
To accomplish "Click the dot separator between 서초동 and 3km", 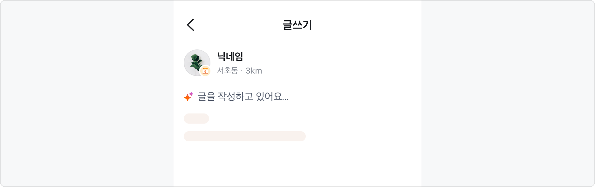I will click(242, 71).
